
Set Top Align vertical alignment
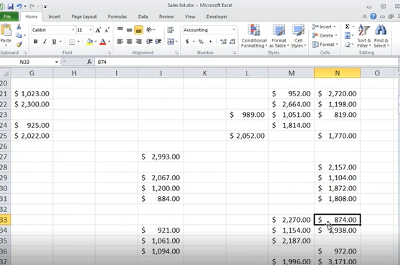(120, 30)
